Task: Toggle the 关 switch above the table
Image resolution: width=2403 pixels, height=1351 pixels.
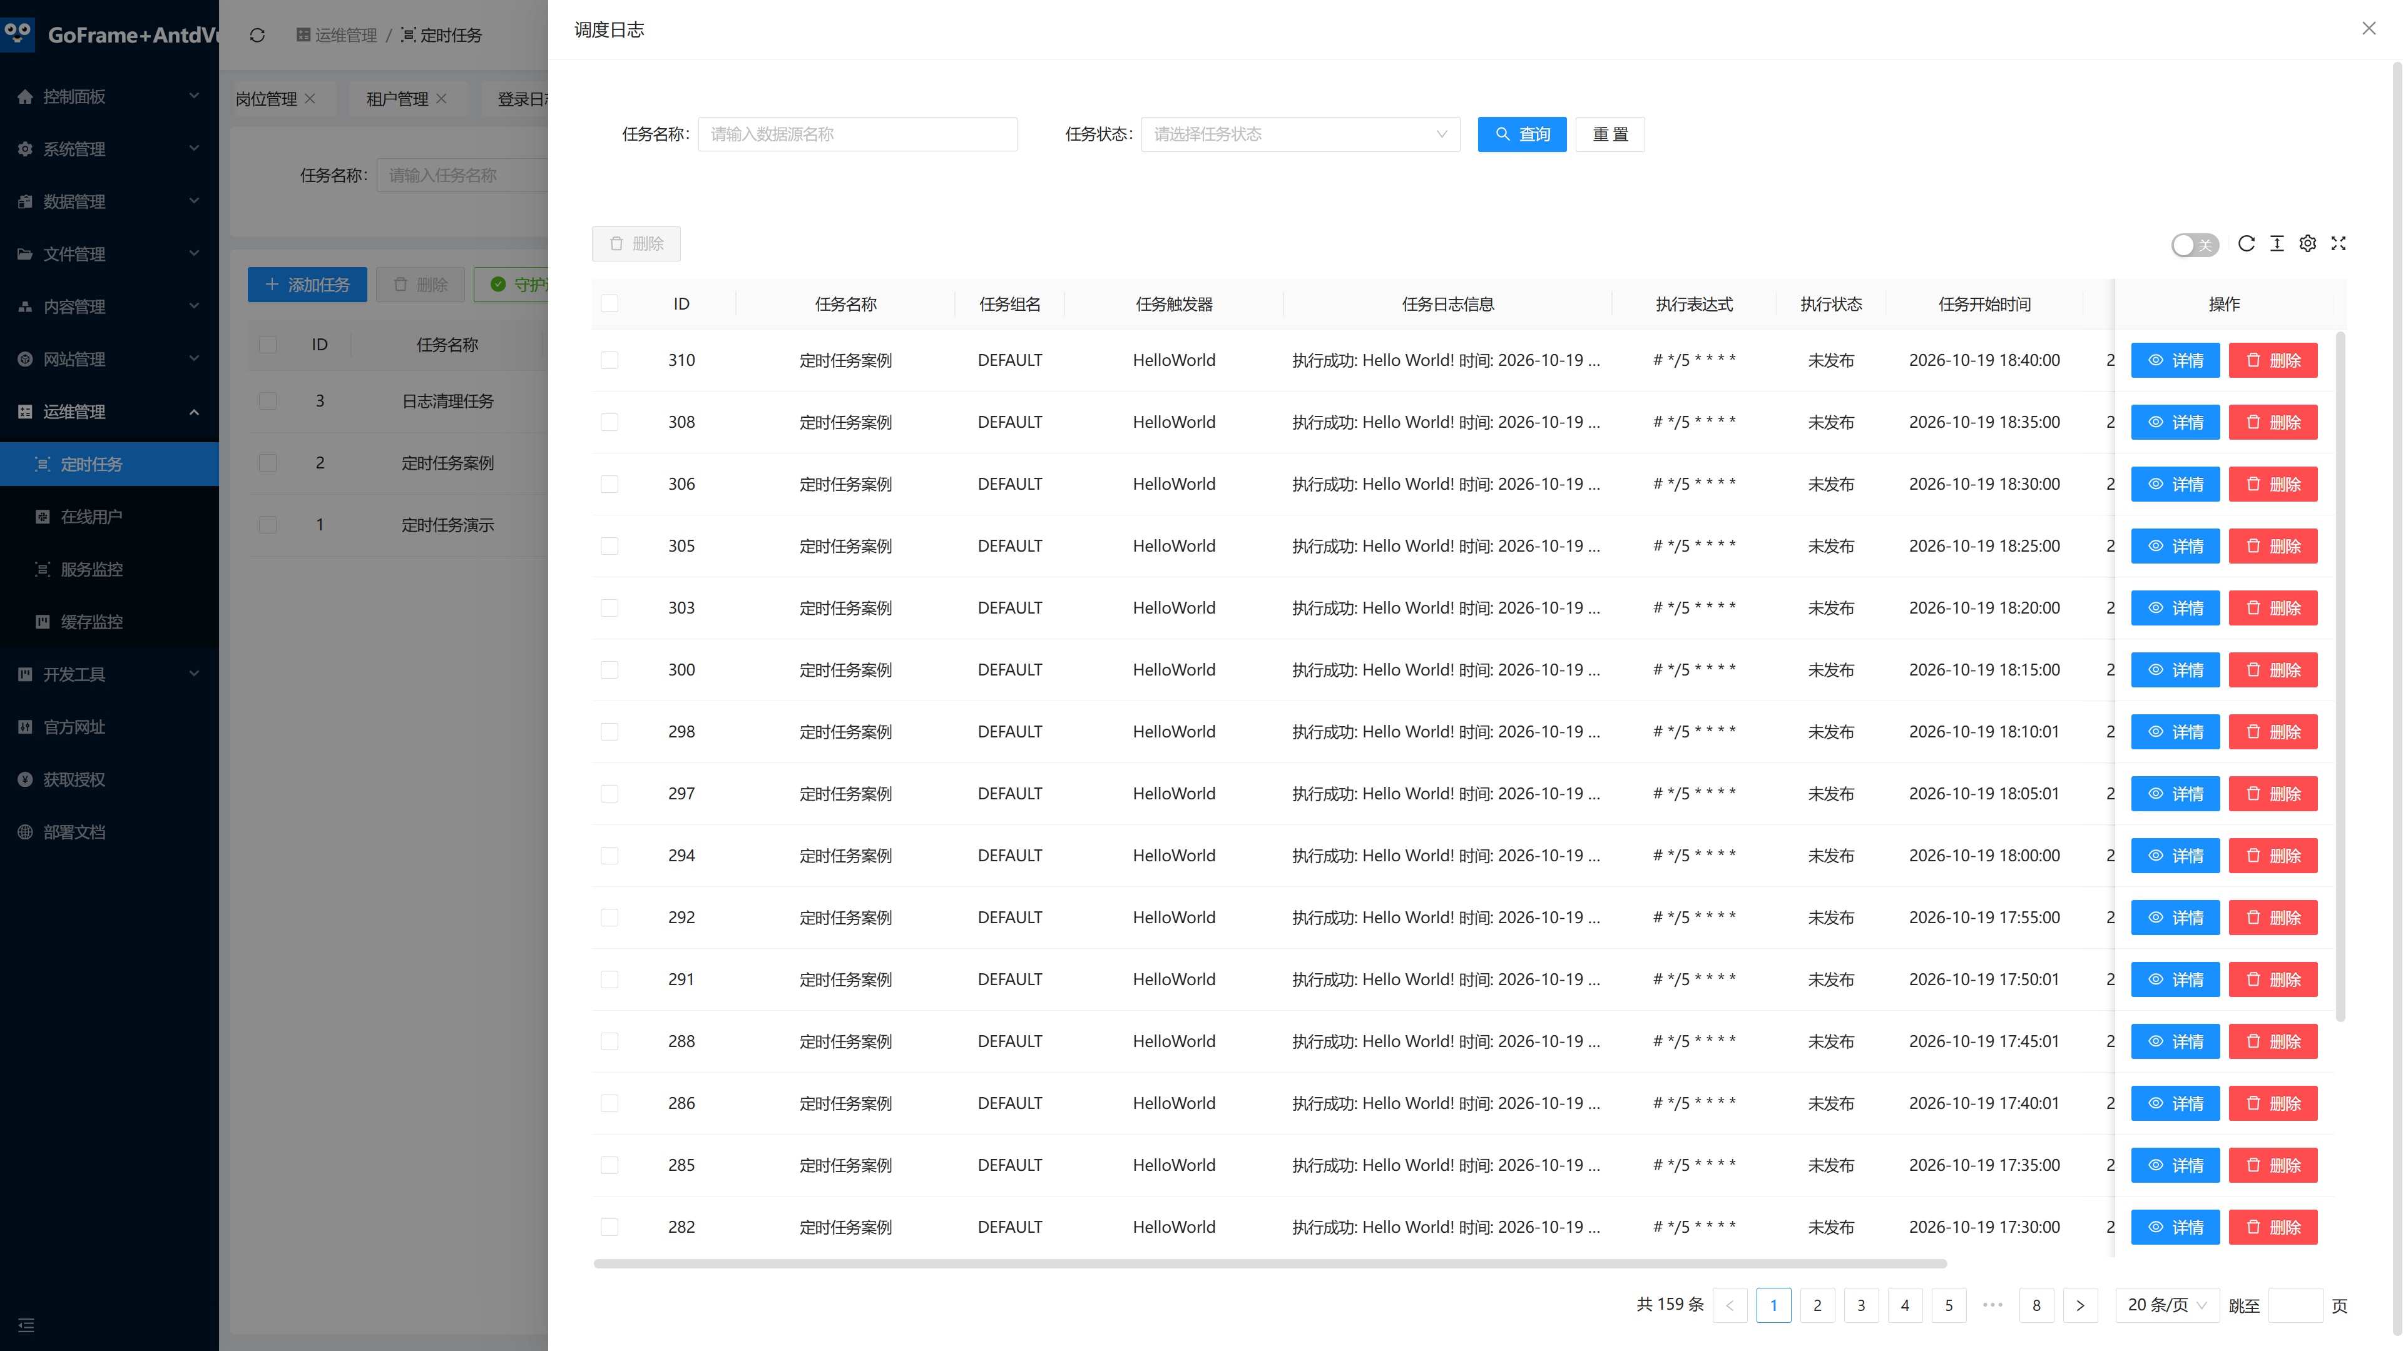Action: click(2194, 245)
